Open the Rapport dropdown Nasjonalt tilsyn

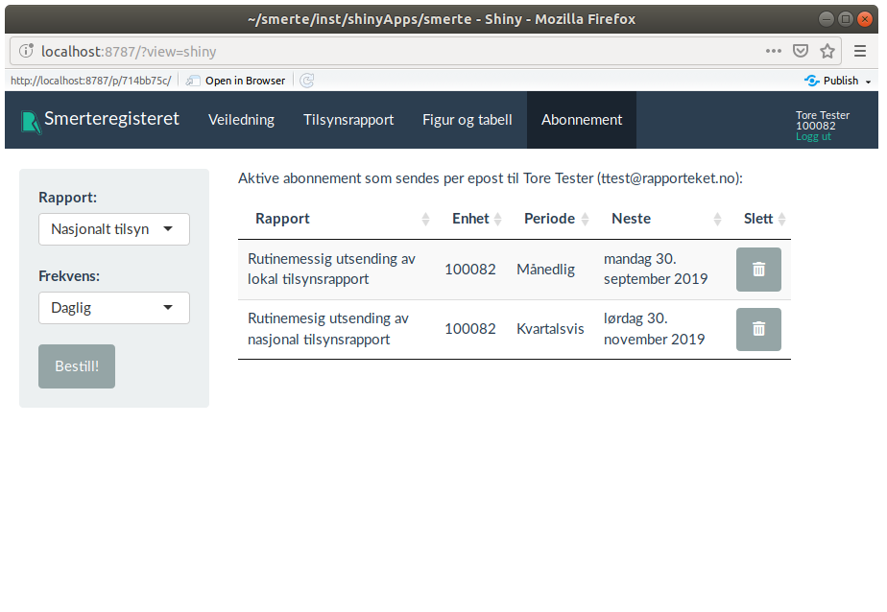pos(113,229)
